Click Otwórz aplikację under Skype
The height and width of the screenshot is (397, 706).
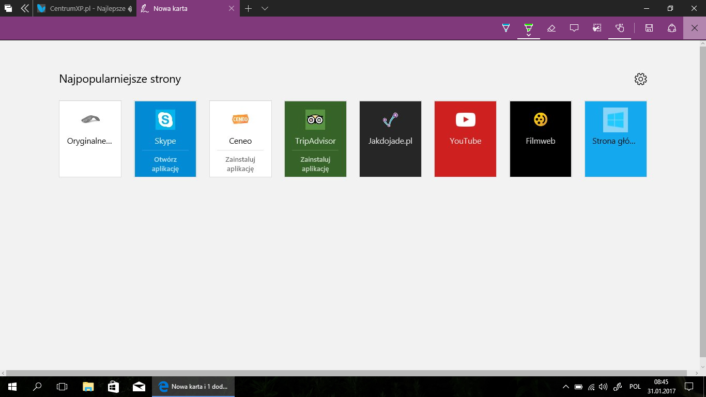[x=165, y=164]
